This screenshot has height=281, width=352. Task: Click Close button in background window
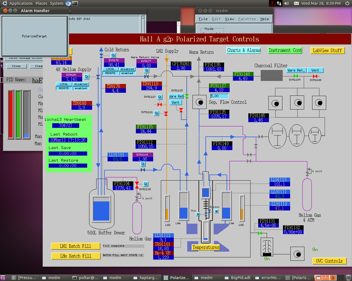[x=16, y=66]
